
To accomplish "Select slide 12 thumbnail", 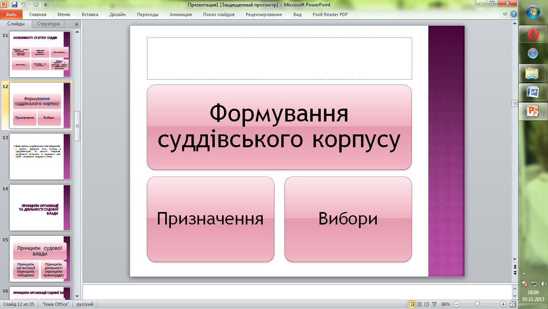I will pyautogui.click(x=40, y=105).
